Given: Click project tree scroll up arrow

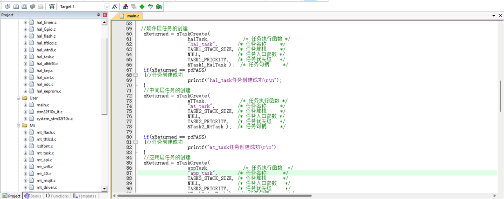Looking at the screenshot, I should [104, 22].
